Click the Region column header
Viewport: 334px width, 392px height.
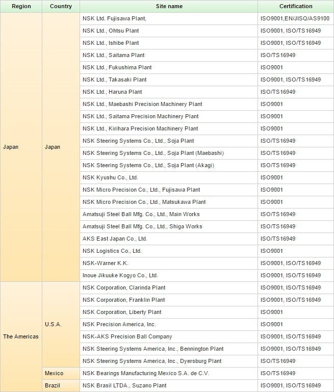(21, 7)
